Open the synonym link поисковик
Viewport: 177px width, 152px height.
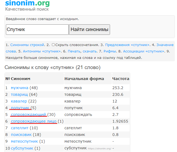(21, 135)
